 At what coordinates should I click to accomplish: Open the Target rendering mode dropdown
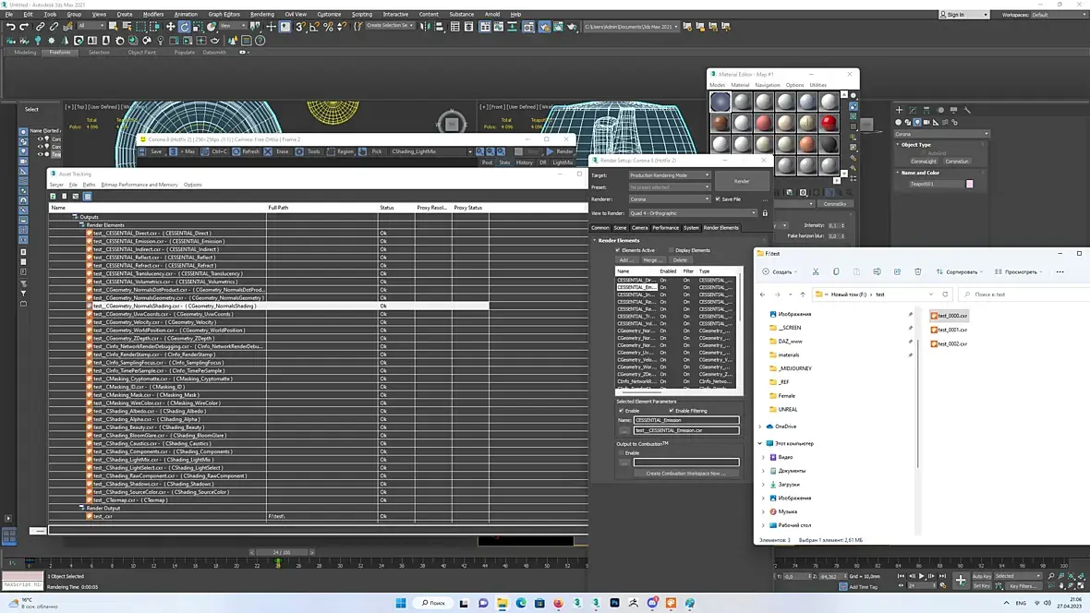click(669, 175)
